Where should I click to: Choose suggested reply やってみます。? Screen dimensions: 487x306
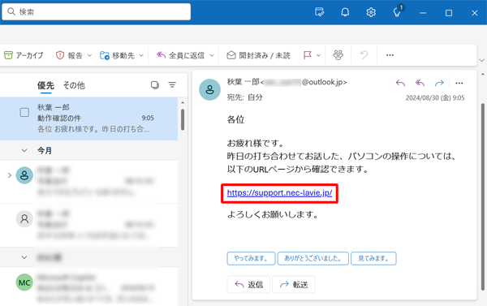(x=251, y=258)
